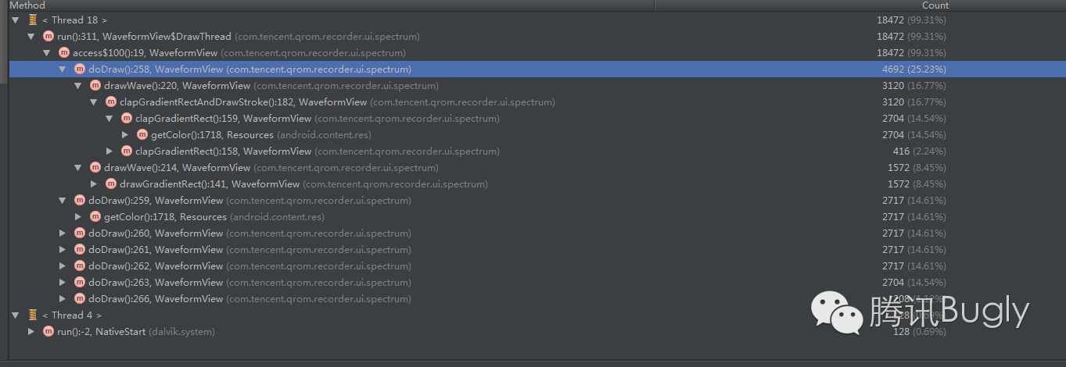
Task: Click method icon beside clapGradientRectAndDrawStroke():182
Action: click(x=111, y=102)
